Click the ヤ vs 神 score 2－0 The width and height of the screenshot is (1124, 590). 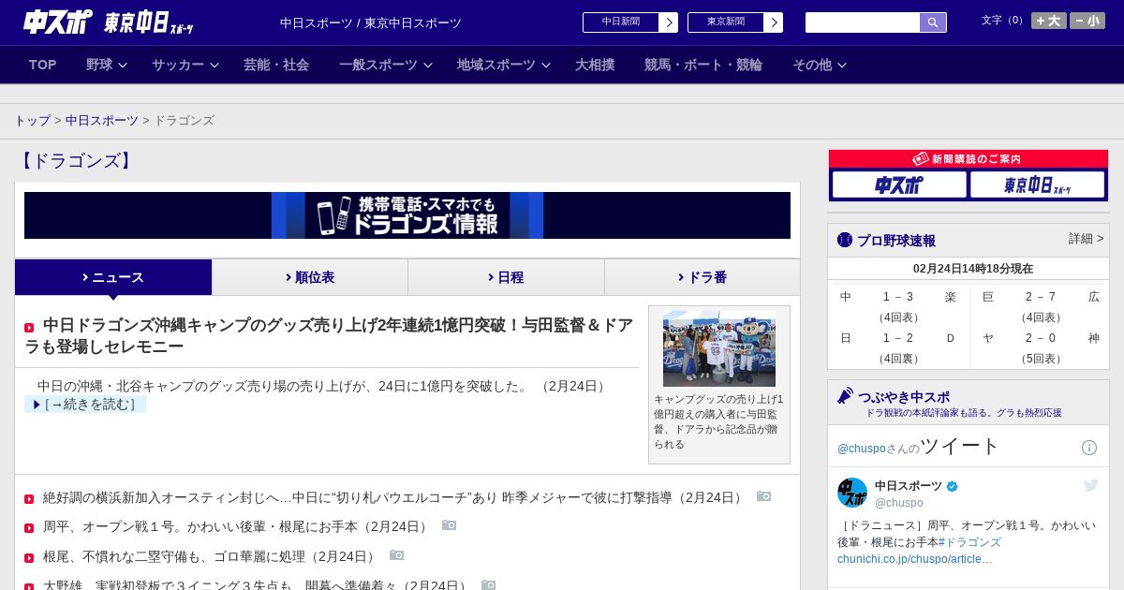[x=1041, y=338]
